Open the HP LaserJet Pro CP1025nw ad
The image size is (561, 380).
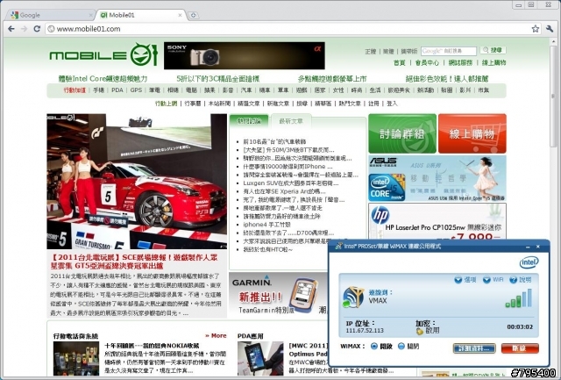click(x=437, y=221)
